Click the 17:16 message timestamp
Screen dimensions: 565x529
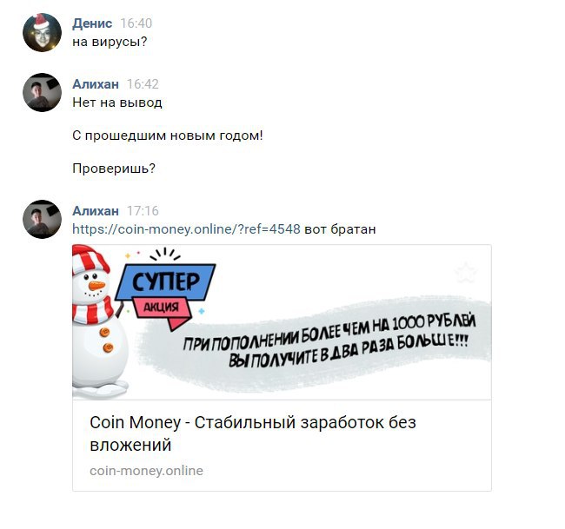click(143, 211)
